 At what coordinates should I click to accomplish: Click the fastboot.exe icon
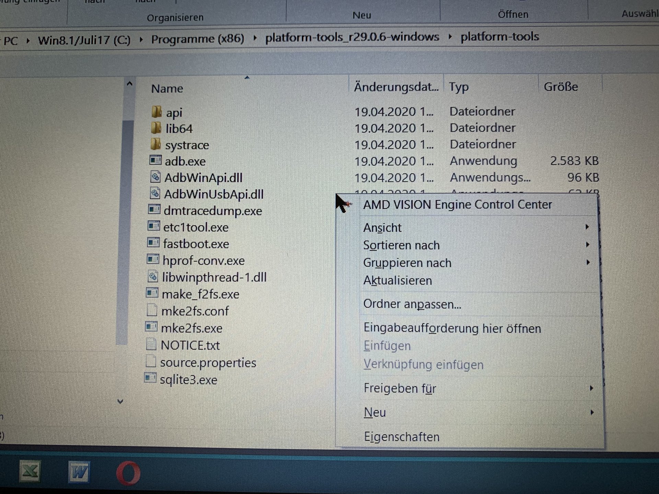tap(153, 243)
